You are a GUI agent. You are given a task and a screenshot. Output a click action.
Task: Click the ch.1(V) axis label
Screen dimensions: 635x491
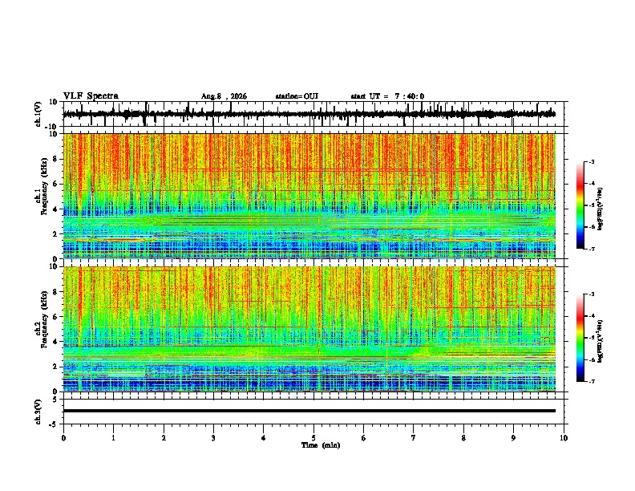coord(38,114)
